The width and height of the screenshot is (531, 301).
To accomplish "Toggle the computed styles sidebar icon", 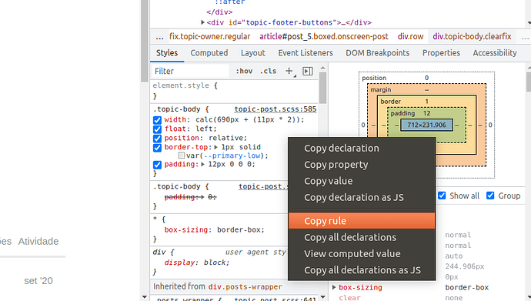I will click(308, 71).
